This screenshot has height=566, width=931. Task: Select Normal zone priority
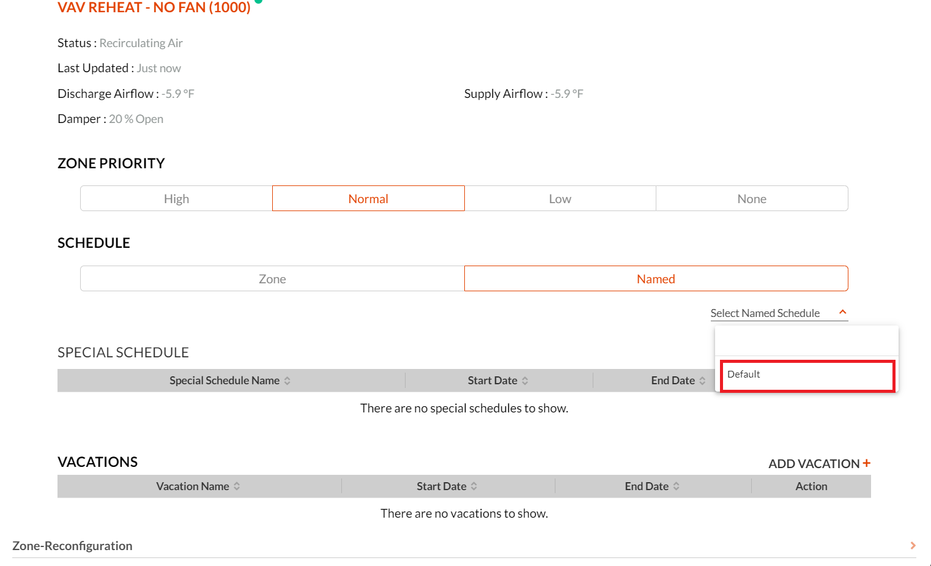(x=368, y=199)
